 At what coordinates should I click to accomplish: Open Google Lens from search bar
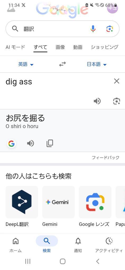(110, 29)
